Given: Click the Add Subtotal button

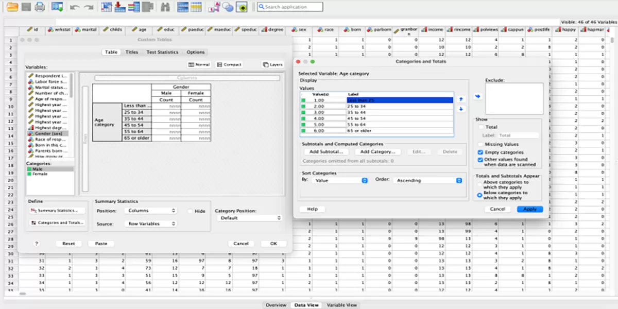Looking at the screenshot, I should tap(326, 152).
